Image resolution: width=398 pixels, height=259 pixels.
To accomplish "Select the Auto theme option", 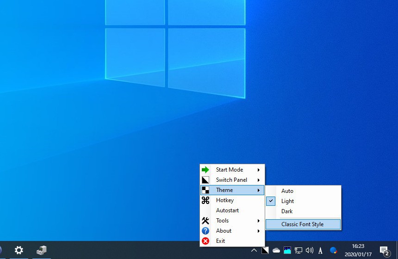I will (287, 191).
